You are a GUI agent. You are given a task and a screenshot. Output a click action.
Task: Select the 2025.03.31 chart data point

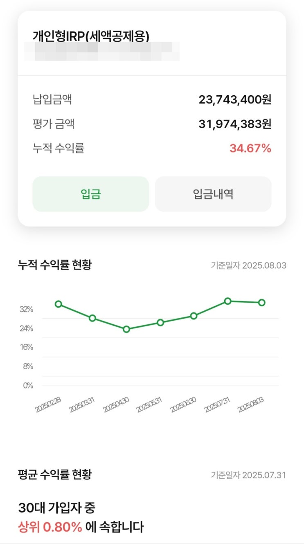[x=92, y=318]
